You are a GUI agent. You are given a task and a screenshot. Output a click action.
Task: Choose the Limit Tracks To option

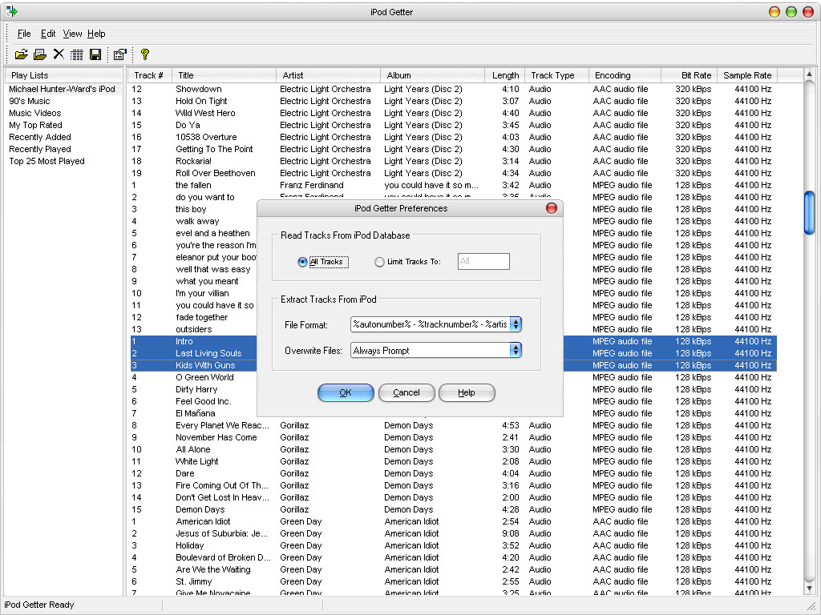[380, 262]
